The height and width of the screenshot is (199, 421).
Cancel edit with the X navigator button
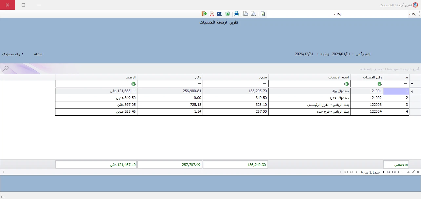pos(418,172)
